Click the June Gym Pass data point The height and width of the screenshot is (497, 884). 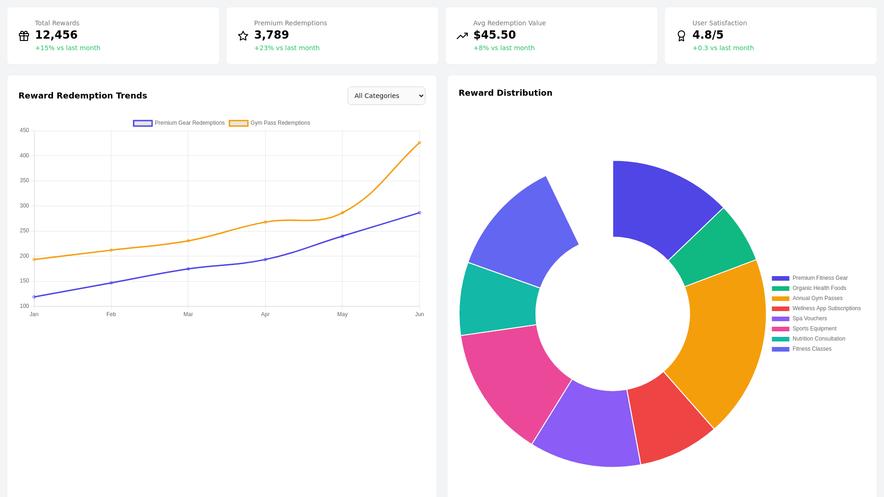(419, 143)
